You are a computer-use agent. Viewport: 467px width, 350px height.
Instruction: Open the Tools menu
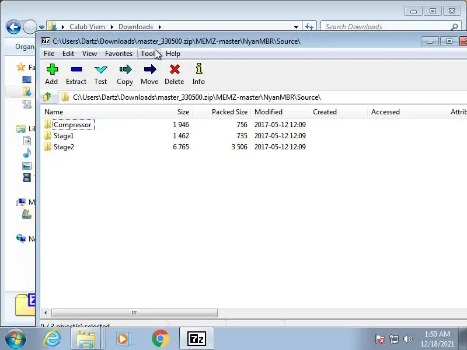pyautogui.click(x=149, y=54)
